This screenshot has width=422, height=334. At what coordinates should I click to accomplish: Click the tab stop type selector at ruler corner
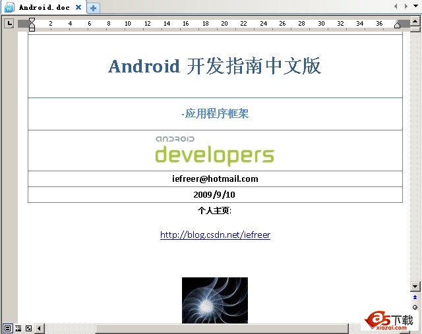tap(9, 23)
